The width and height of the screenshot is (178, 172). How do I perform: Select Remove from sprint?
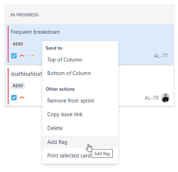[80, 101]
